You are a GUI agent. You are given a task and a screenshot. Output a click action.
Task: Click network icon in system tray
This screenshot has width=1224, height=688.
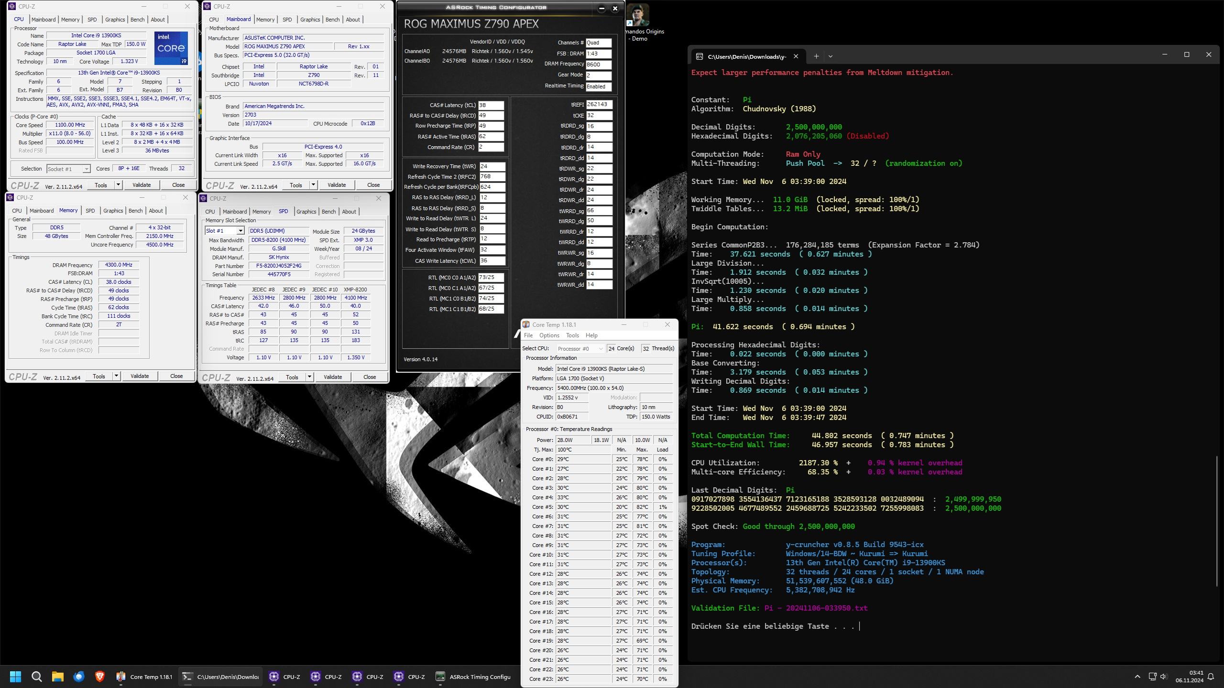(x=1152, y=677)
